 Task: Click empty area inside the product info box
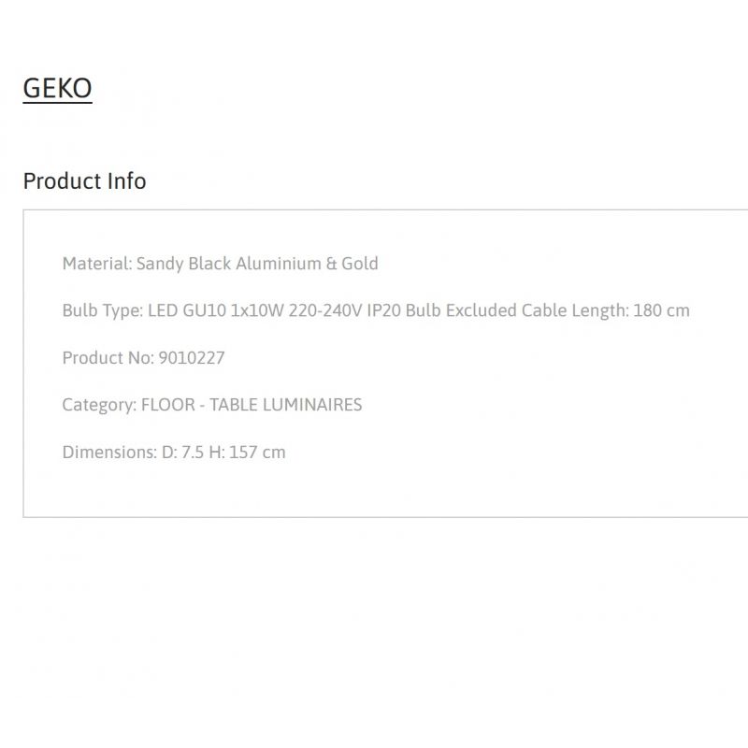tap(525, 429)
